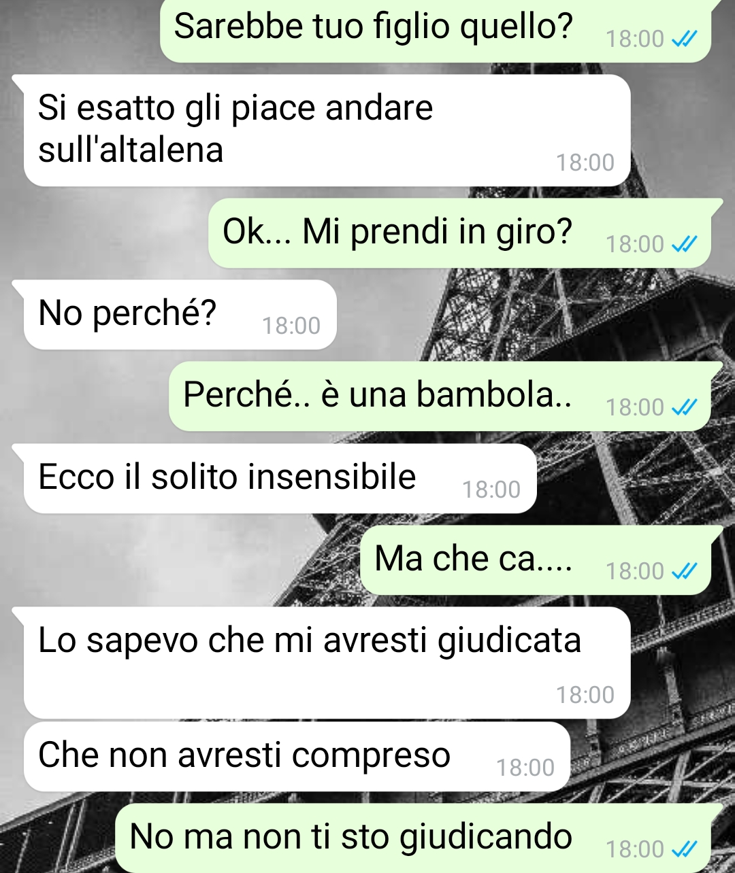This screenshot has height=873, width=735.
Task: Select the message "Sarebbe tuo figlio quello?"
Action: (436, 31)
